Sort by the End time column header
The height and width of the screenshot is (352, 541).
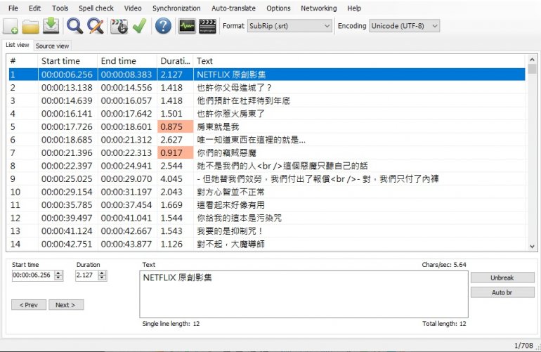point(127,61)
